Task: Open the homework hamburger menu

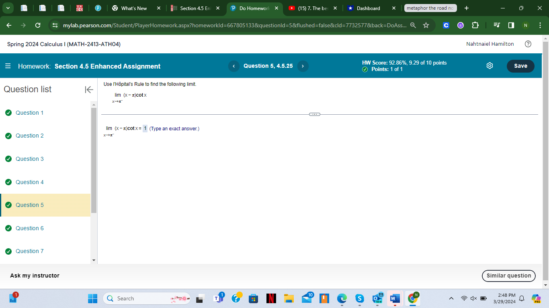Action: 9,66
